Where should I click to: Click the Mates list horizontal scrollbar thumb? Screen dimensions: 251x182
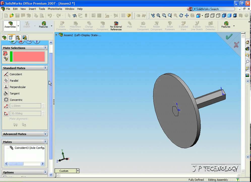[16, 164]
